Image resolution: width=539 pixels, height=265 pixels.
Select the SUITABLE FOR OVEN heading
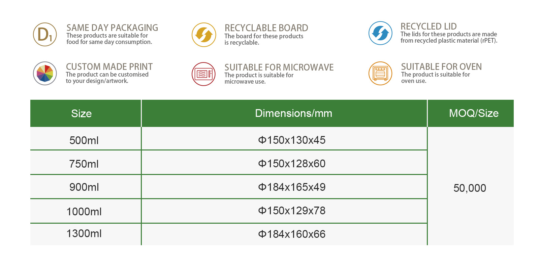pyautogui.click(x=441, y=67)
